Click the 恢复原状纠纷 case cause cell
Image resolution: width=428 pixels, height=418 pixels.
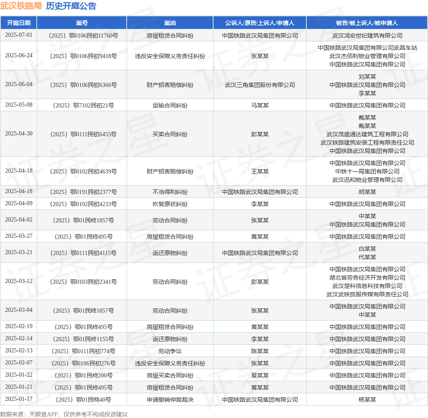pyautogui.click(x=170, y=204)
